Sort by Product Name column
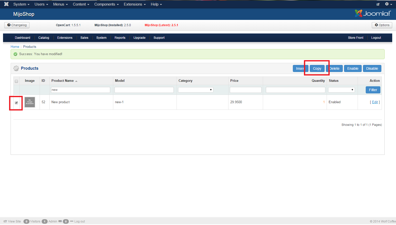This screenshot has width=396, height=225. click(x=63, y=81)
